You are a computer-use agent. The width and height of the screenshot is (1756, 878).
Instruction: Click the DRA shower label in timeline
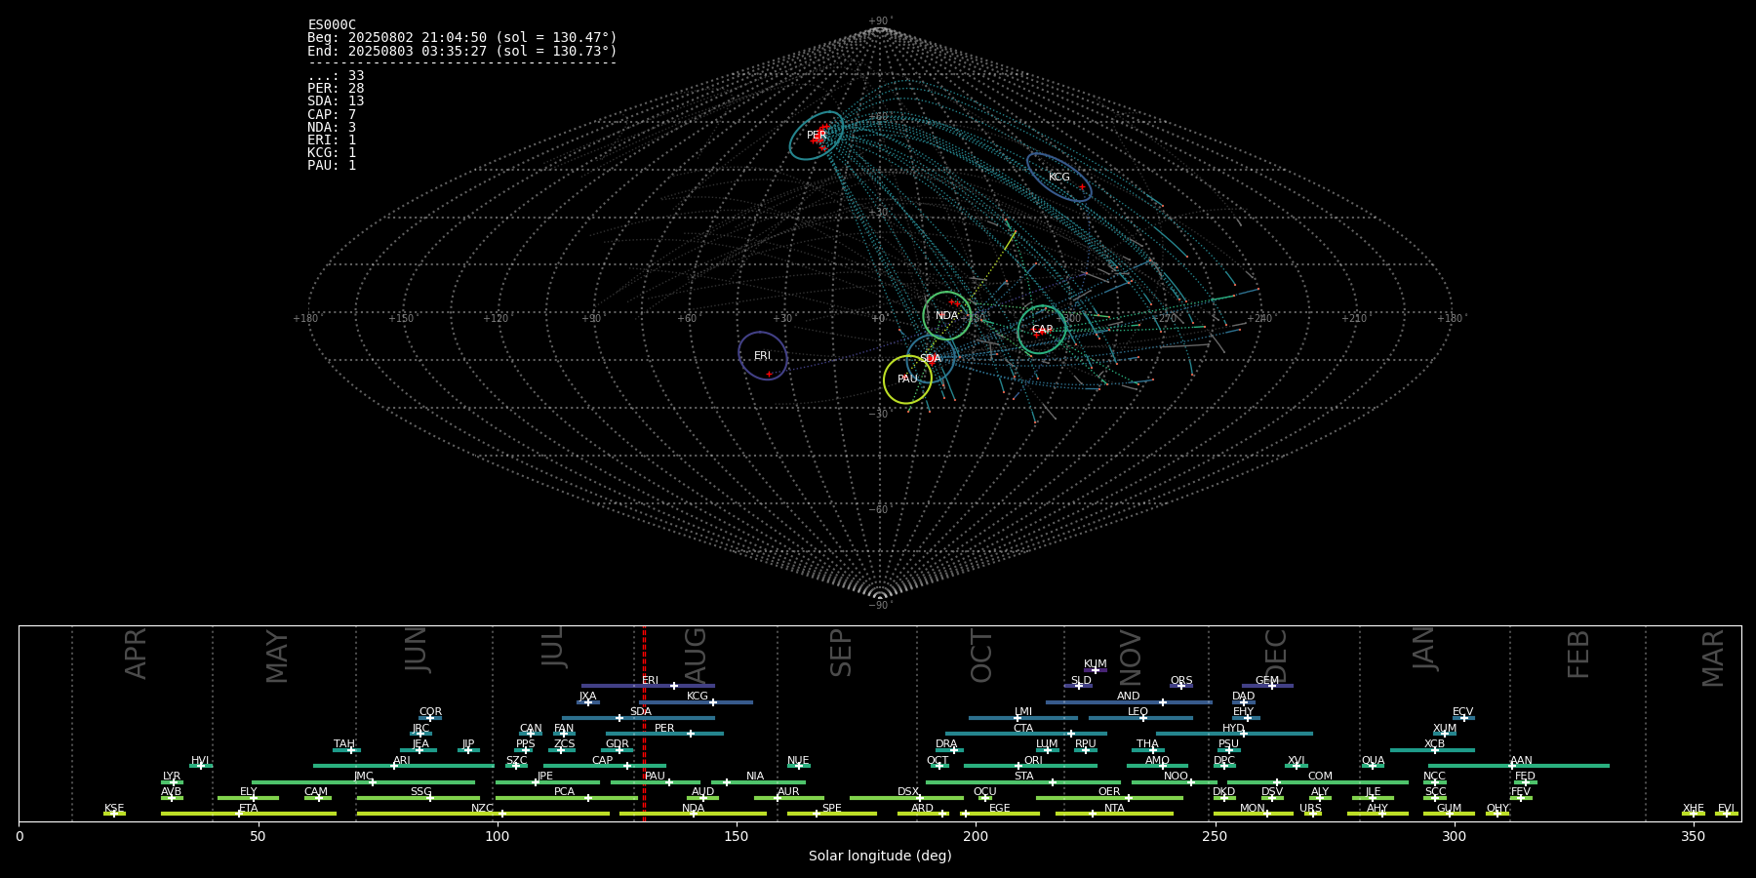946,744
